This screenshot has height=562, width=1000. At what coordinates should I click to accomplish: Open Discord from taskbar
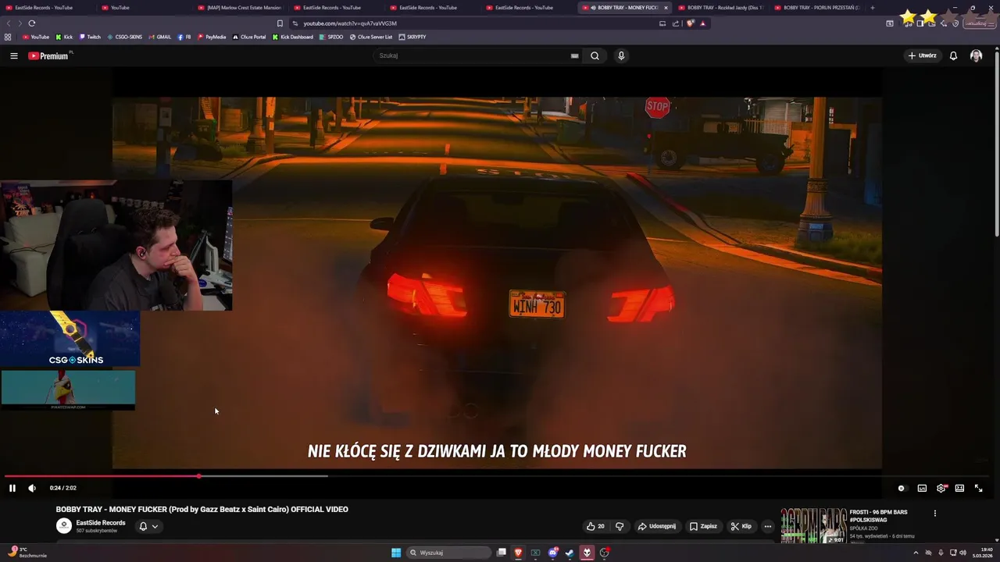[553, 553]
